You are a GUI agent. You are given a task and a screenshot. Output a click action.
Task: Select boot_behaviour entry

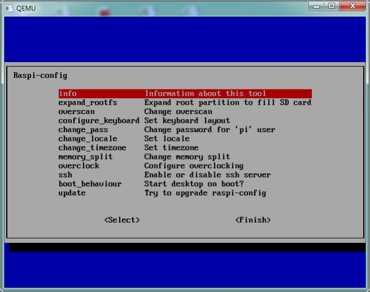(x=90, y=184)
